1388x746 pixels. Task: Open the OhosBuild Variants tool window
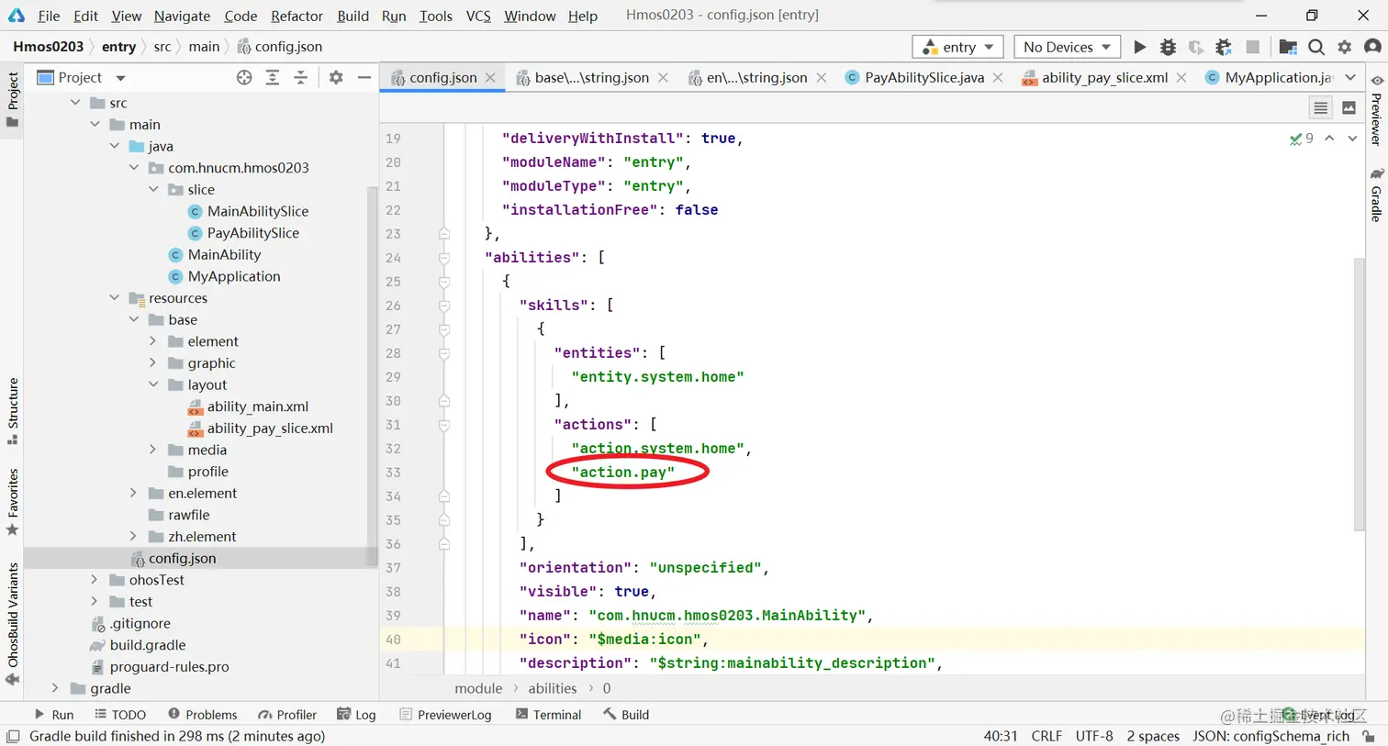pyautogui.click(x=13, y=623)
